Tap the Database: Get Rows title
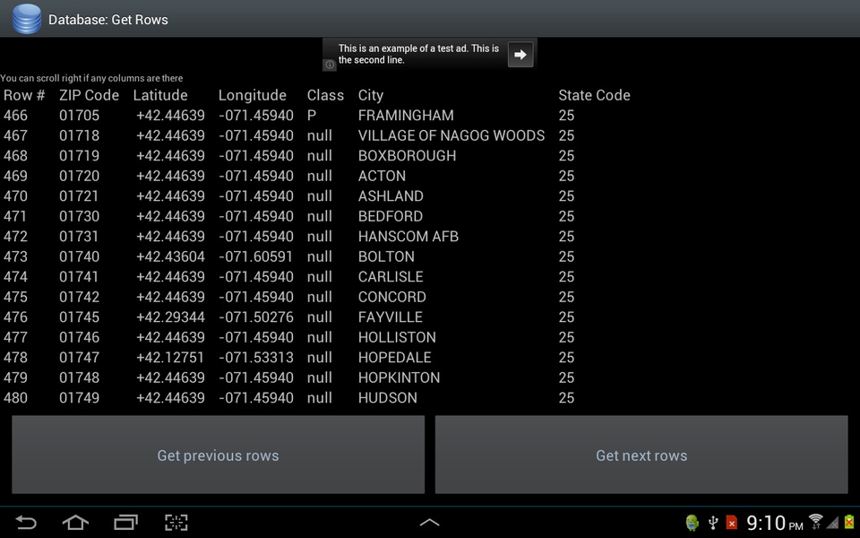This screenshot has height=538, width=860. point(108,20)
